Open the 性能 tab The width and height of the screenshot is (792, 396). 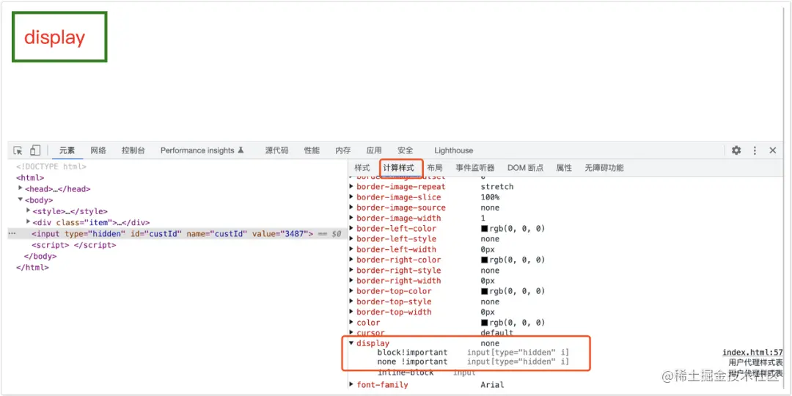click(312, 150)
